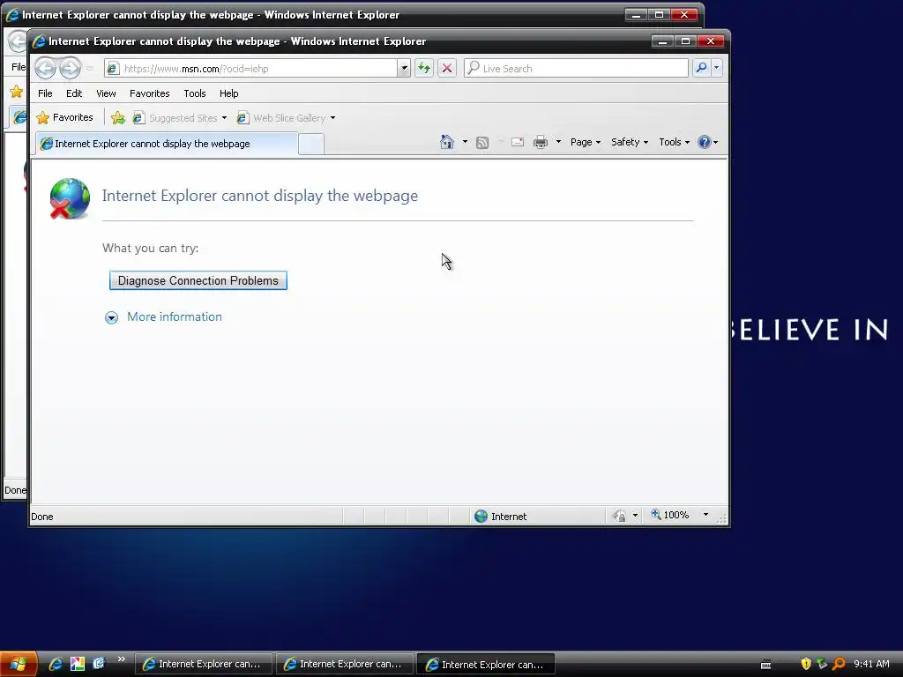Click the yellow security shield tray icon
Viewport: 903px width, 677px height.
(806, 664)
